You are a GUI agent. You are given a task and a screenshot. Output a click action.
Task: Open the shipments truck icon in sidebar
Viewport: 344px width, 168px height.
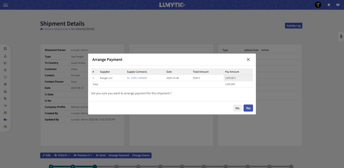tap(5, 120)
